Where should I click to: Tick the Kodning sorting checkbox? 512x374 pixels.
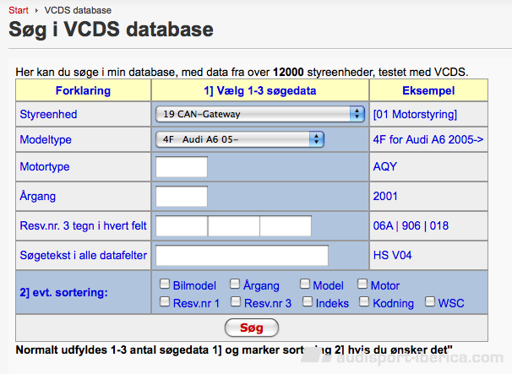[x=365, y=301]
